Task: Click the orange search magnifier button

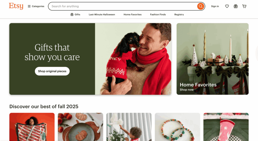Action: point(201,6)
